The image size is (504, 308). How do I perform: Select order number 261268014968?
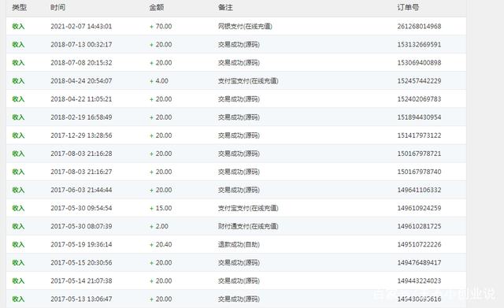pos(419,26)
